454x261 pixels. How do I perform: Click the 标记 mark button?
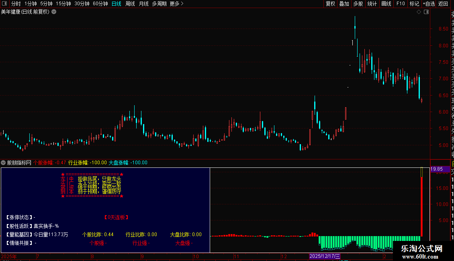pyautogui.click(x=414, y=4)
